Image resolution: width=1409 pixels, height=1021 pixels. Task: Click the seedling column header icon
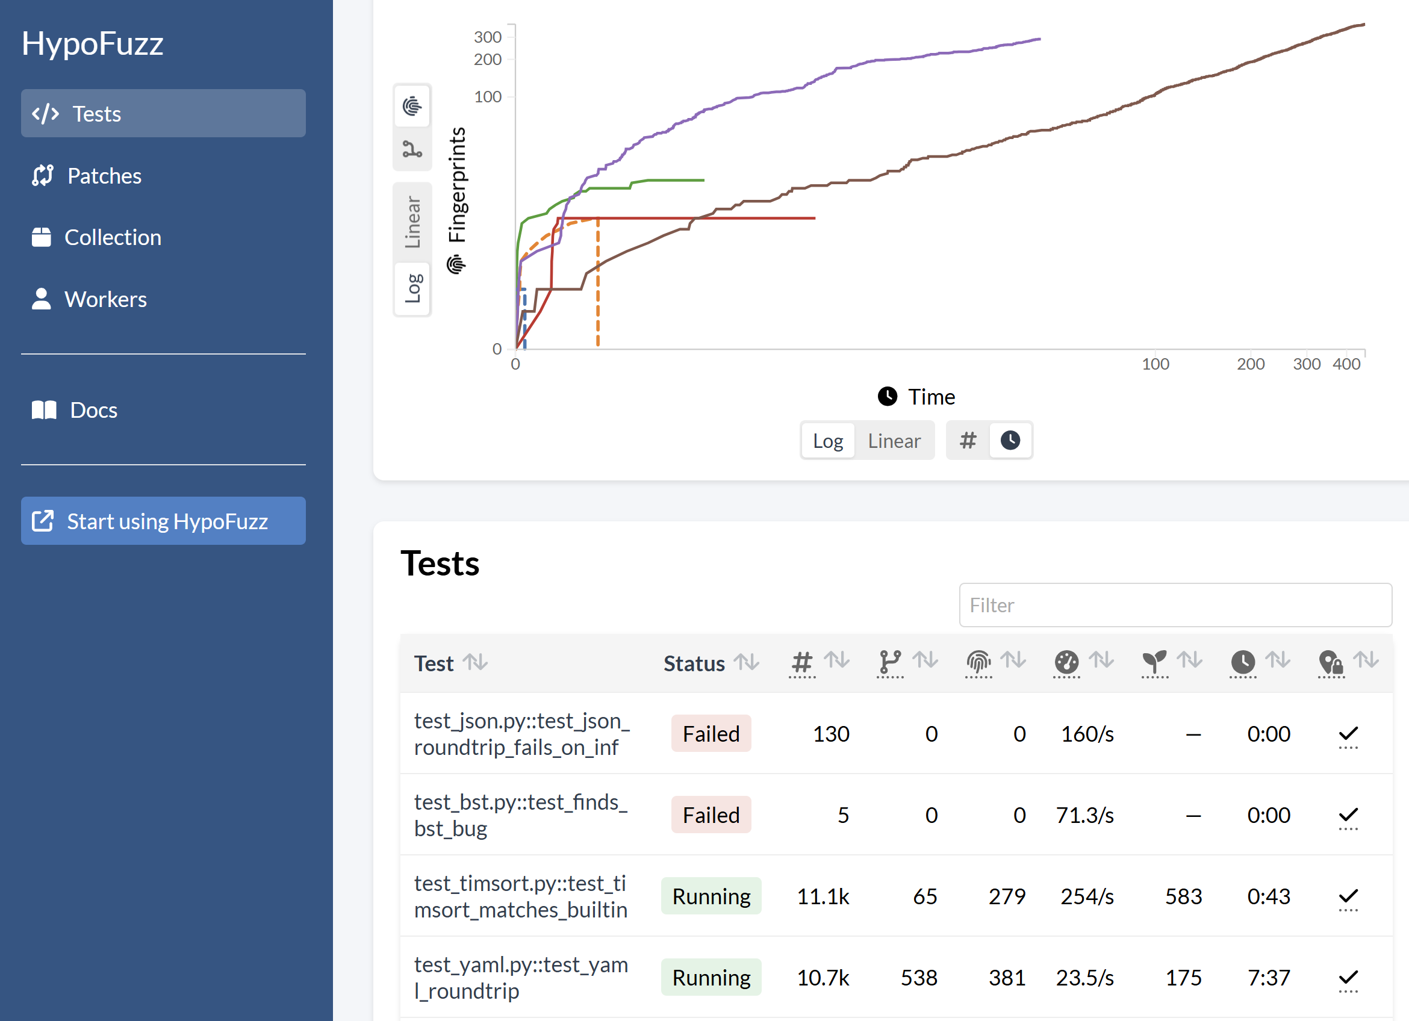click(1154, 662)
